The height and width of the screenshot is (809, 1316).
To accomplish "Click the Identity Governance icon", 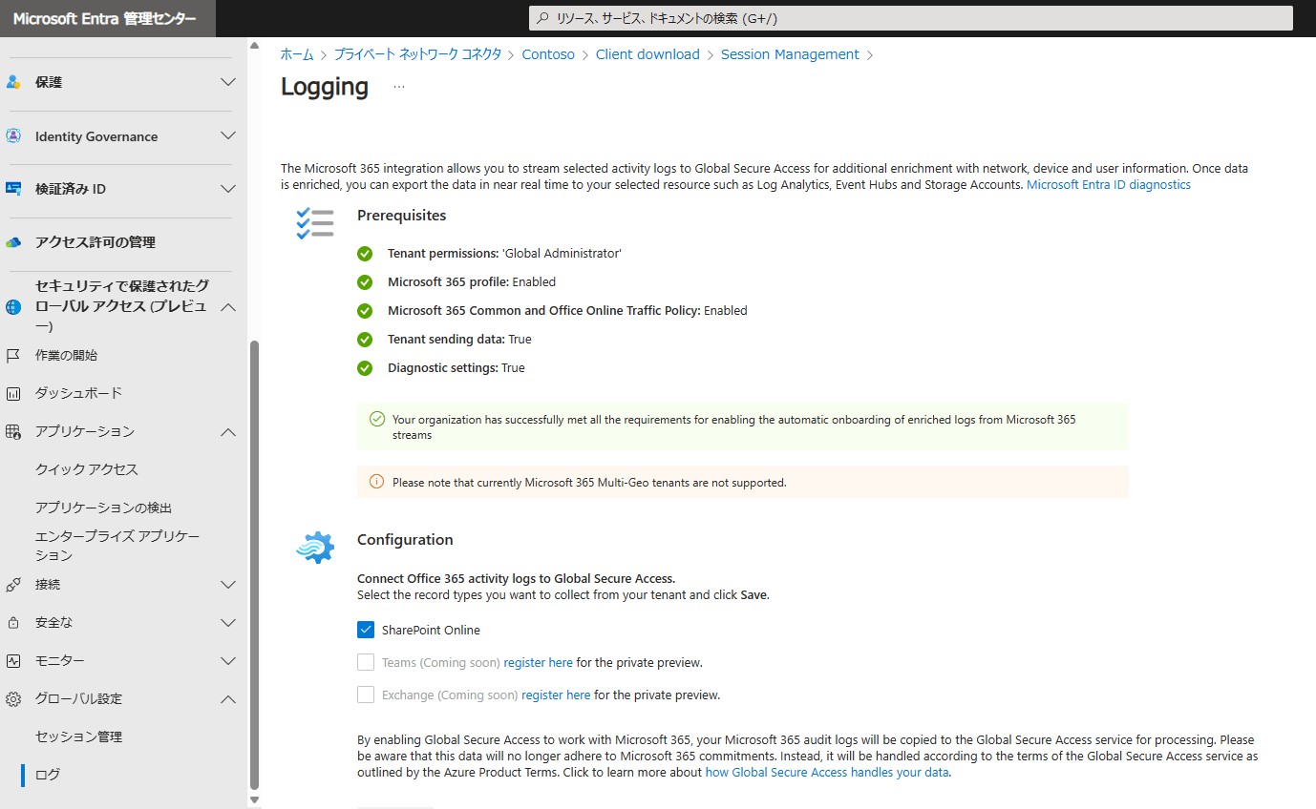I will [13, 136].
